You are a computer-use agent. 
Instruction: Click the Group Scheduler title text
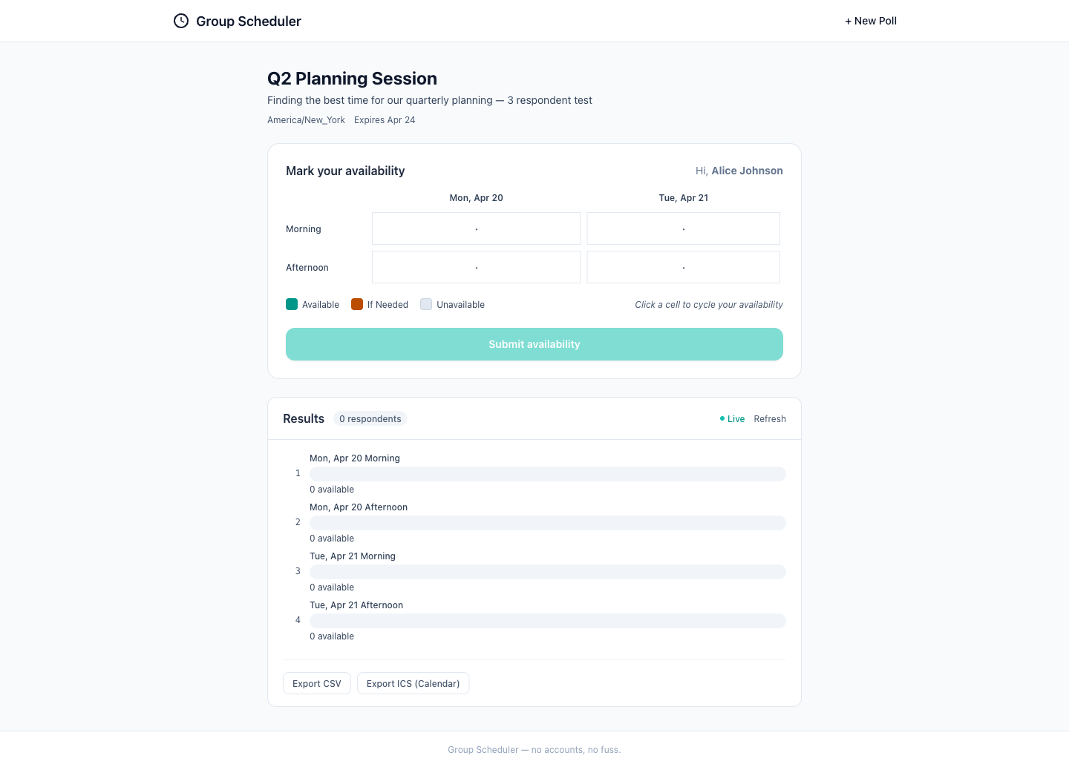coord(249,21)
